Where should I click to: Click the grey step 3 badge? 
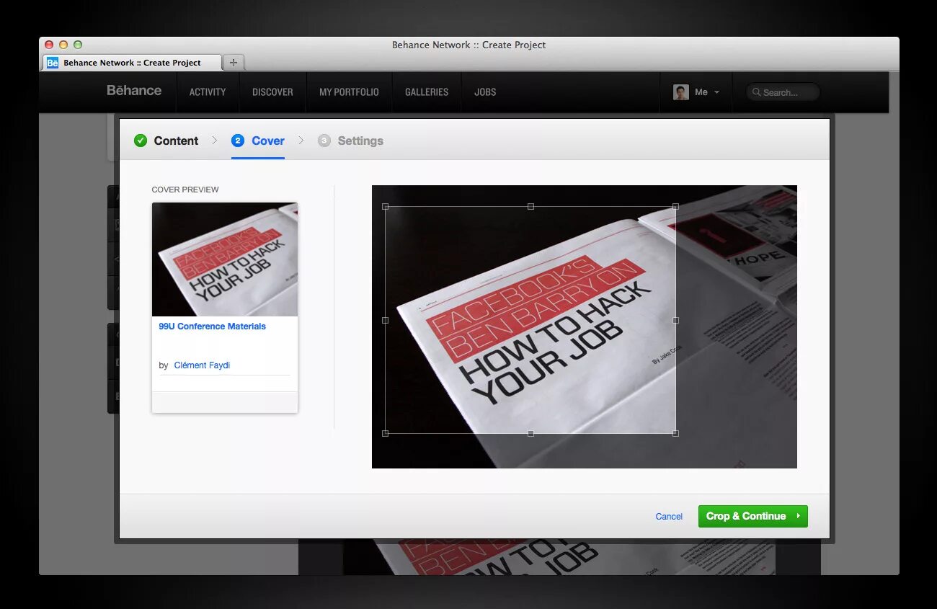(324, 141)
